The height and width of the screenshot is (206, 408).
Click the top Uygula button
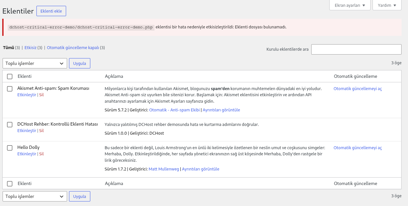[x=80, y=63]
